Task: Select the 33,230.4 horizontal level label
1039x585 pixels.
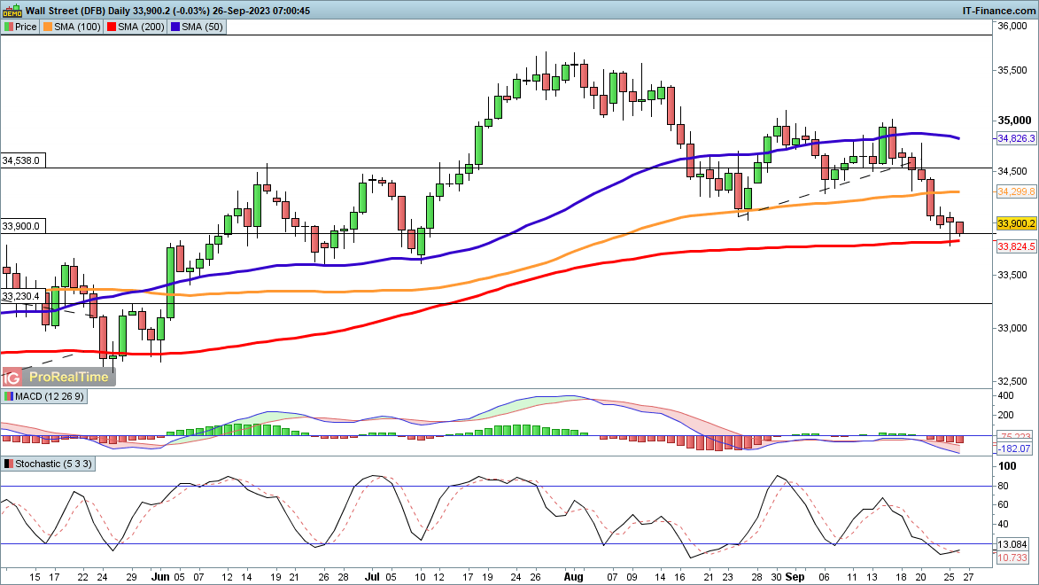Action: tap(20, 296)
